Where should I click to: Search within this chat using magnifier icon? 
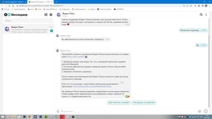pyautogui.click(x=201, y=15)
